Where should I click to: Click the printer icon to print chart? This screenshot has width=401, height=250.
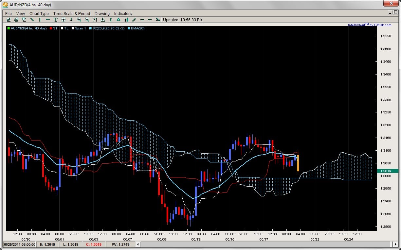click(16, 20)
